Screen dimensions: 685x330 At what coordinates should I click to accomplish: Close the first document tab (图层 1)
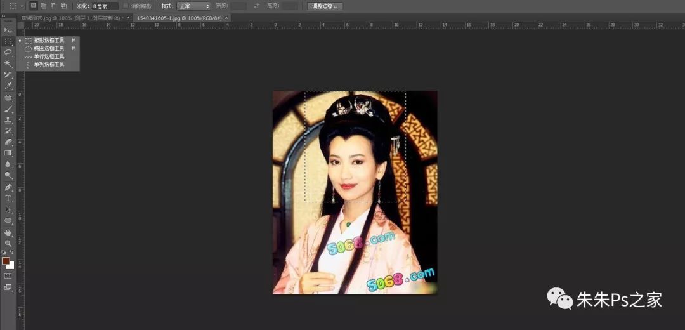click(128, 18)
